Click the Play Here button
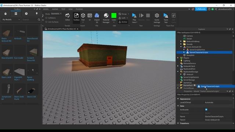 click(134, 18)
